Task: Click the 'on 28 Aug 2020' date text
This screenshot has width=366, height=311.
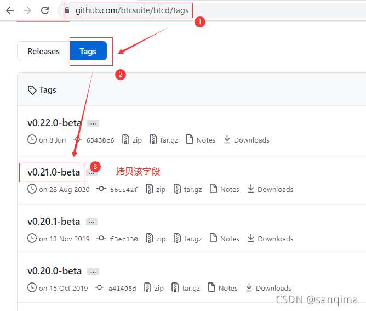Action: (64, 189)
